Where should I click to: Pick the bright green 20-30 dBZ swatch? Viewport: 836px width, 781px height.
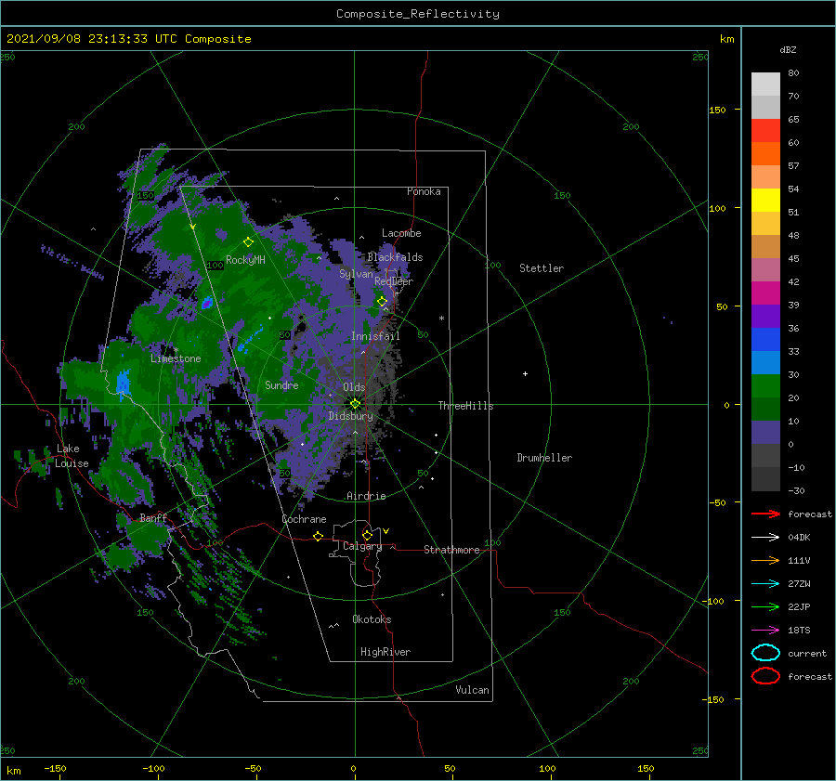tap(765, 386)
